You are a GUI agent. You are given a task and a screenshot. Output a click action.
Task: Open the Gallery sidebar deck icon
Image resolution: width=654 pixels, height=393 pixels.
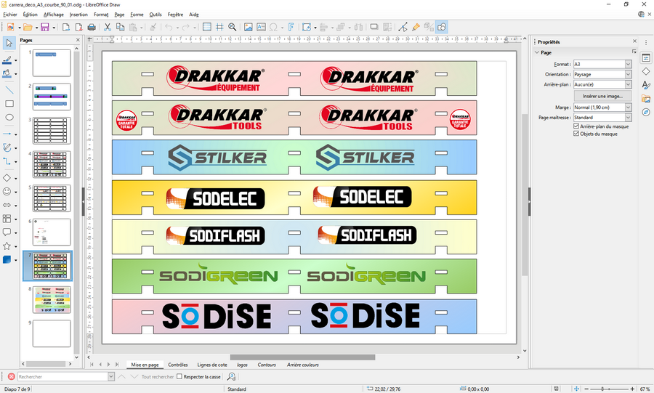point(646,99)
